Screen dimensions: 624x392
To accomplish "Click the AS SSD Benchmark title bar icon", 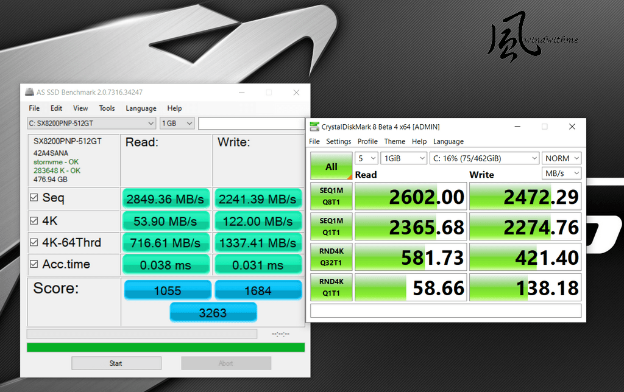I will click(x=29, y=93).
